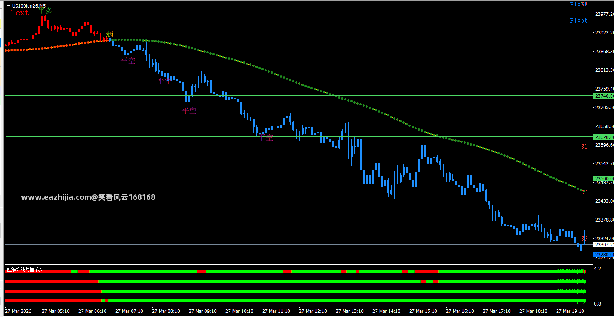Select the red S1 support label
The height and width of the screenshot is (317, 614).
click(584, 146)
